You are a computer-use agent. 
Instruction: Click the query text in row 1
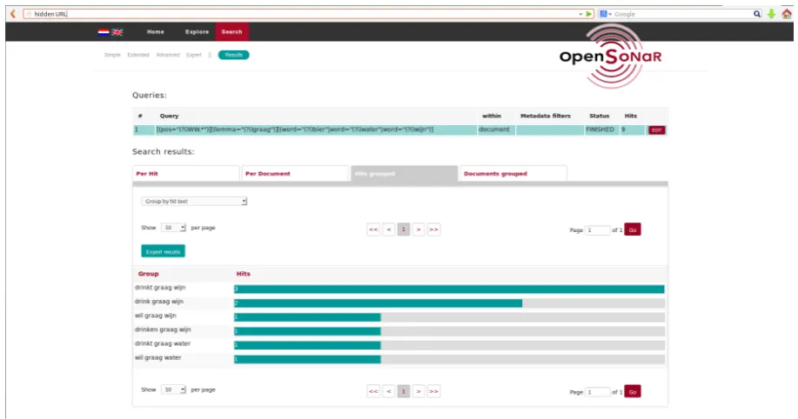click(x=295, y=130)
